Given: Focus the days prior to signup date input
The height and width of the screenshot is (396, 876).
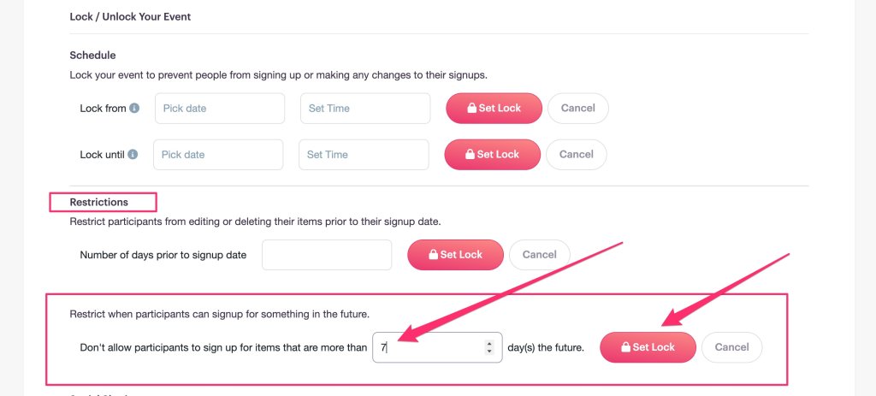Looking at the screenshot, I should pyautogui.click(x=326, y=255).
